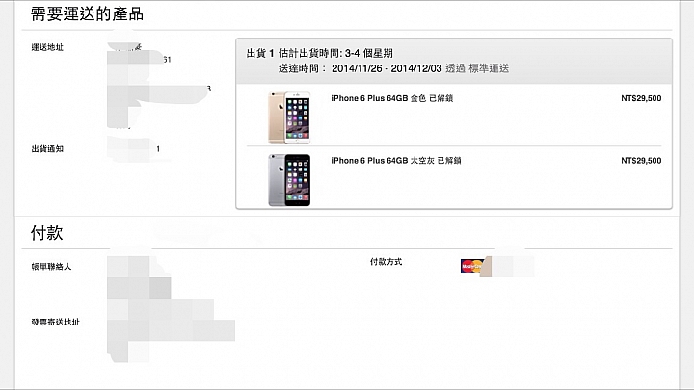Click the 付款方式 label
The height and width of the screenshot is (390, 694).
(x=386, y=262)
